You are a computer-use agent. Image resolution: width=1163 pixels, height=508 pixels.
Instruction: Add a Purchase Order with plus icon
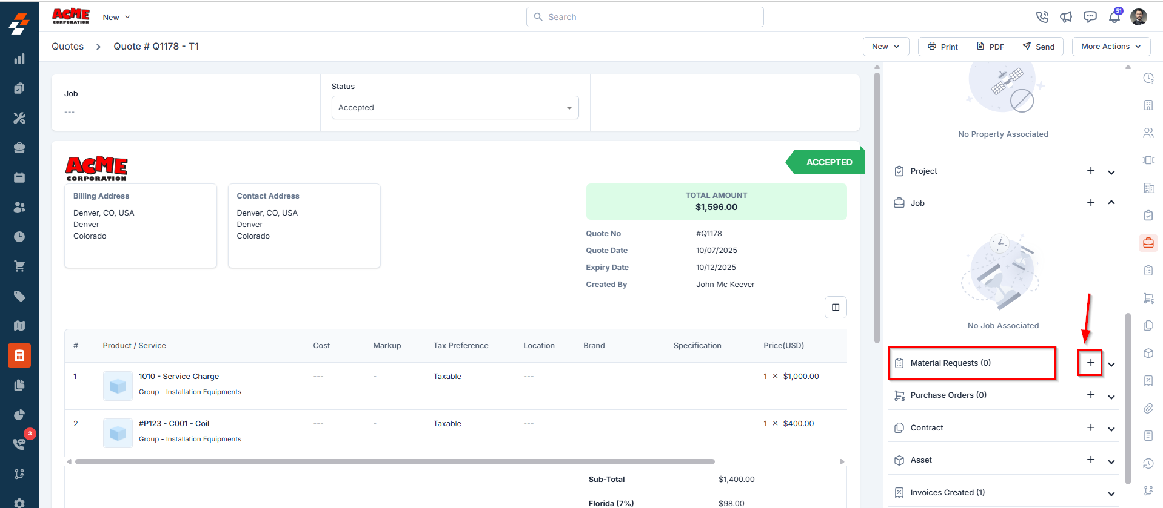pos(1090,395)
